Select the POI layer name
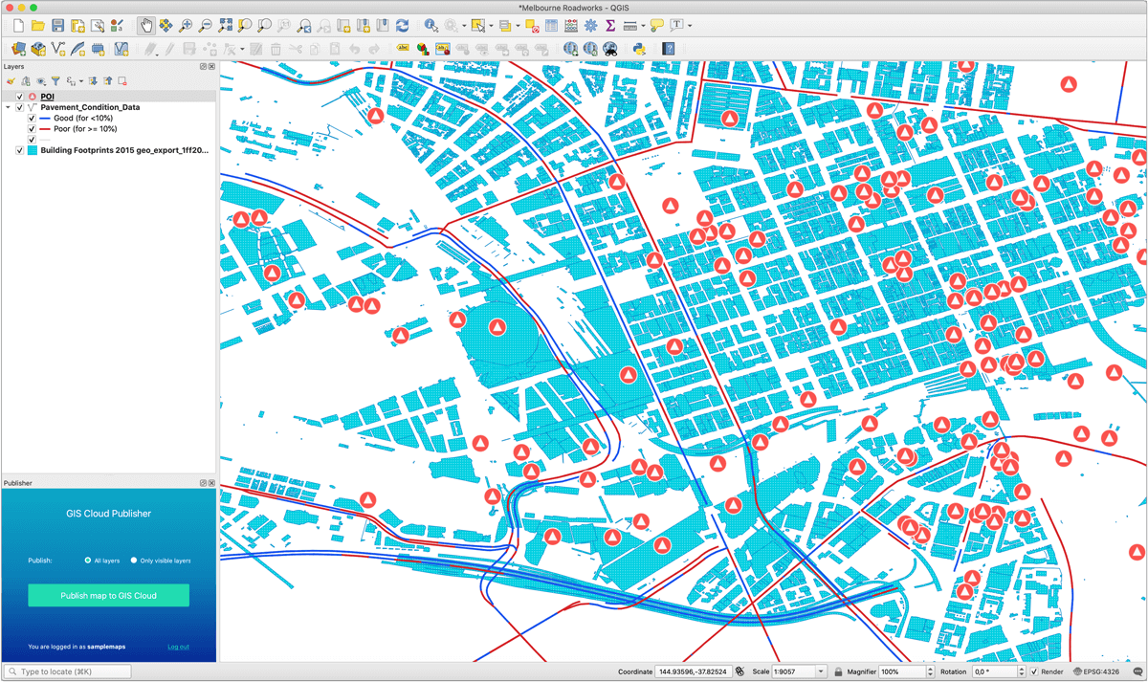 [x=47, y=97]
